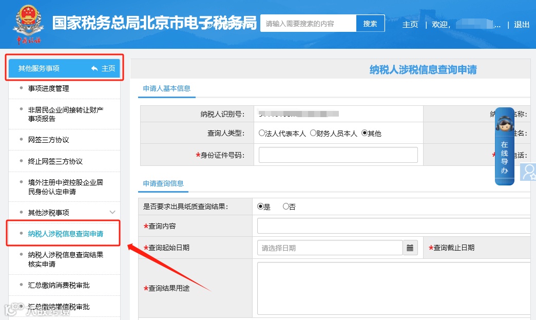The image size is (536, 320).
Task: Open 汇总缴纳增值税审批 item
Action: click(x=59, y=307)
